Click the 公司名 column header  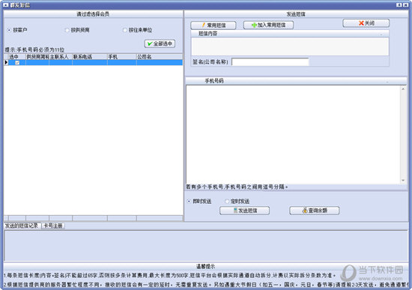[160, 57]
